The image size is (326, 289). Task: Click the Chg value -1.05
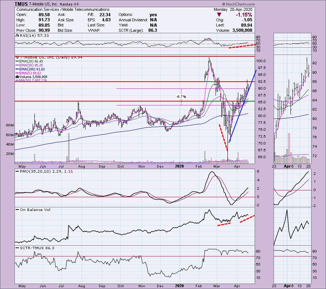[x=247, y=20]
